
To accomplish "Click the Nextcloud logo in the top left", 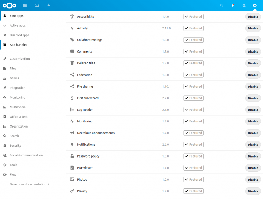I will point(9,5).
